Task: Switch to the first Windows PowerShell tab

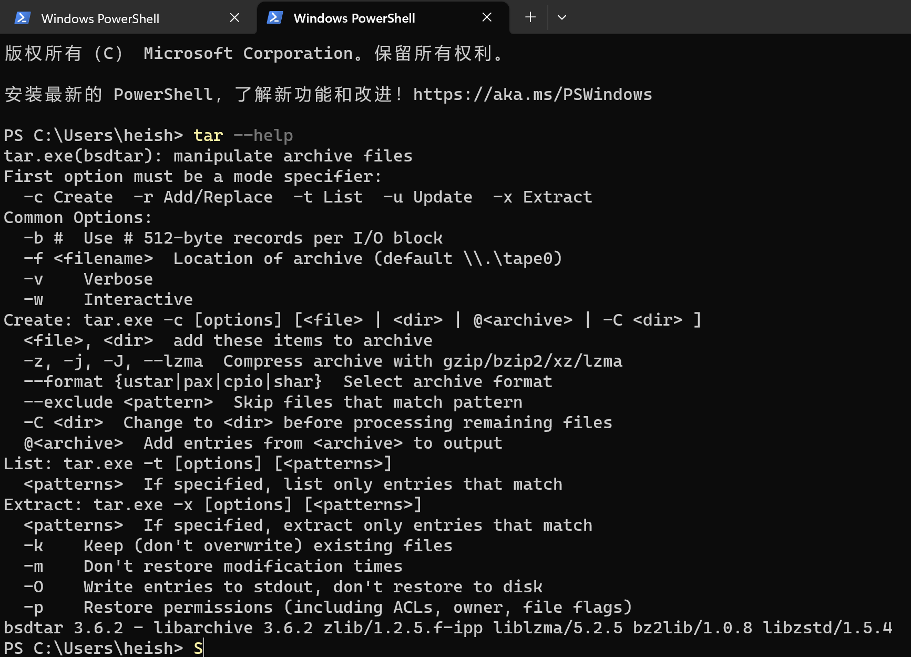Action: [x=100, y=17]
